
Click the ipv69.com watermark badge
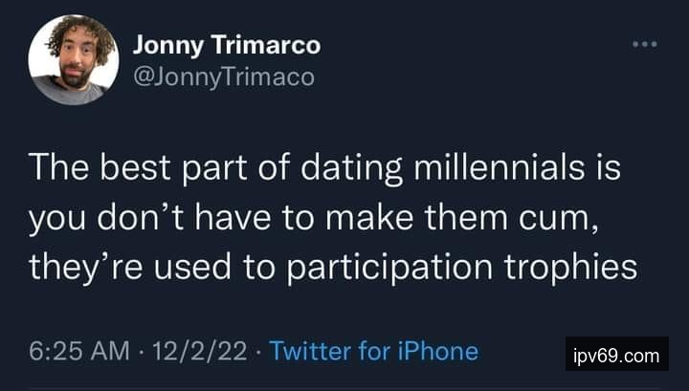pos(616,358)
